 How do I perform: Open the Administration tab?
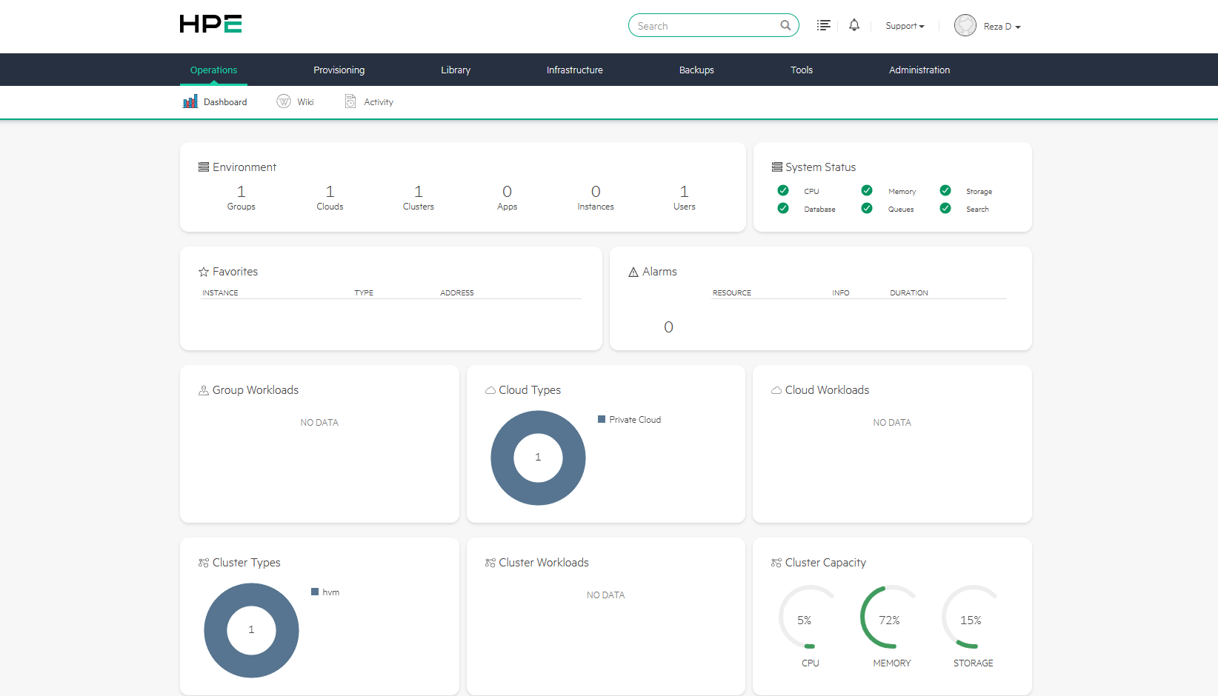(x=919, y=70)
